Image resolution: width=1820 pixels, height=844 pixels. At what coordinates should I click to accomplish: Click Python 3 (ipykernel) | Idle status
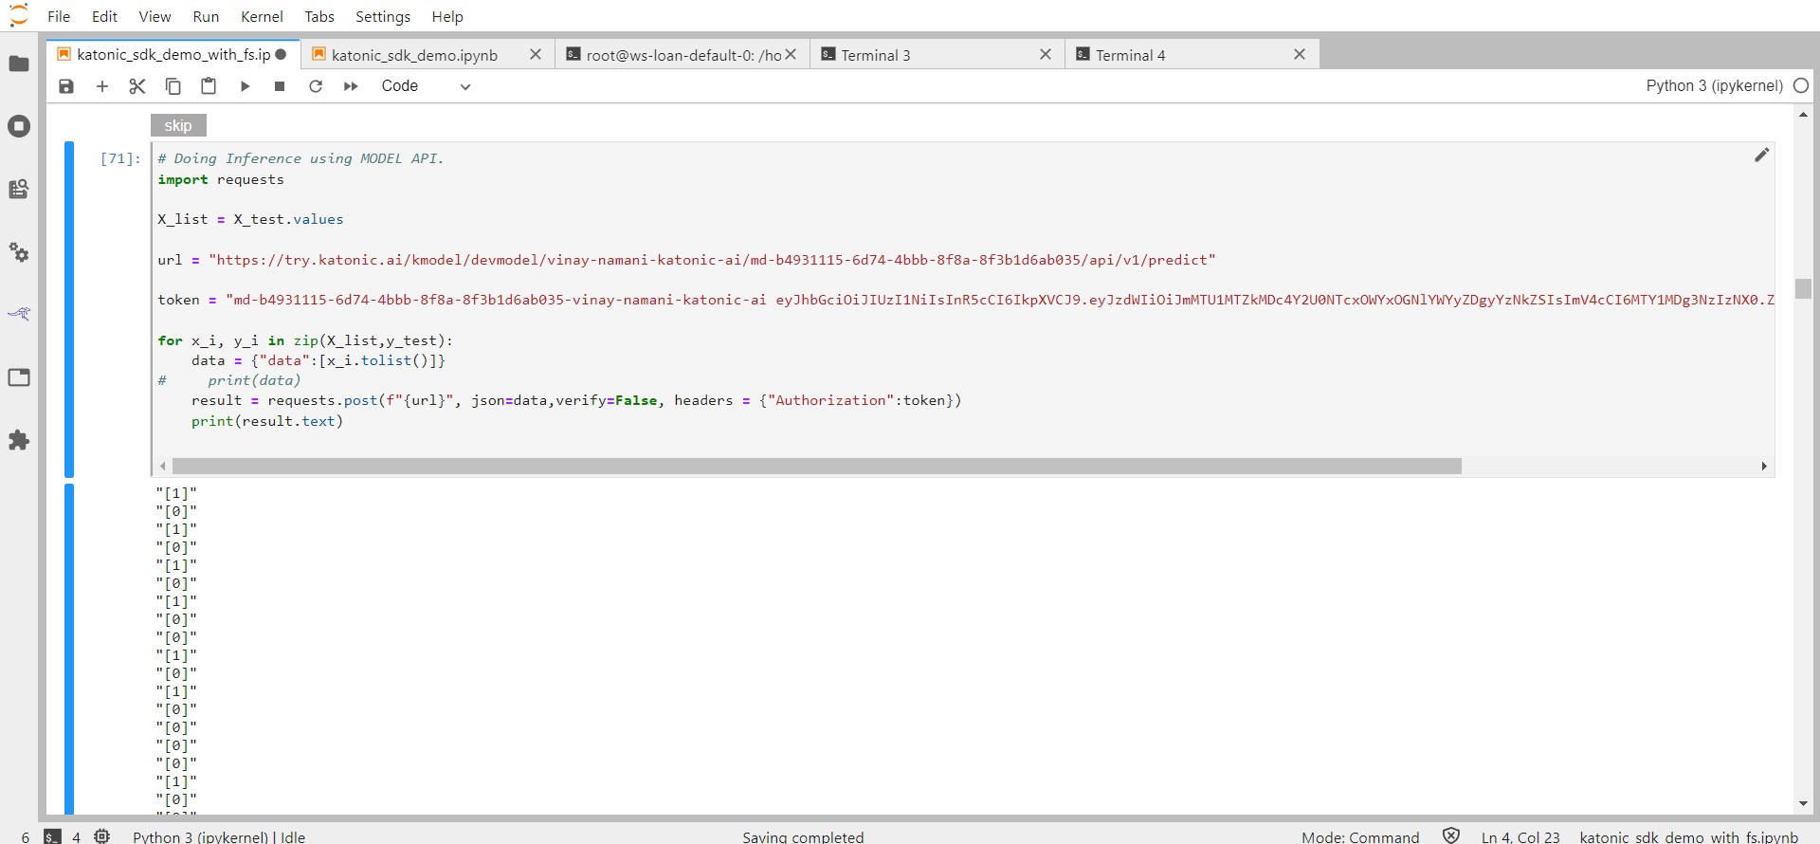tap(219, 836)
